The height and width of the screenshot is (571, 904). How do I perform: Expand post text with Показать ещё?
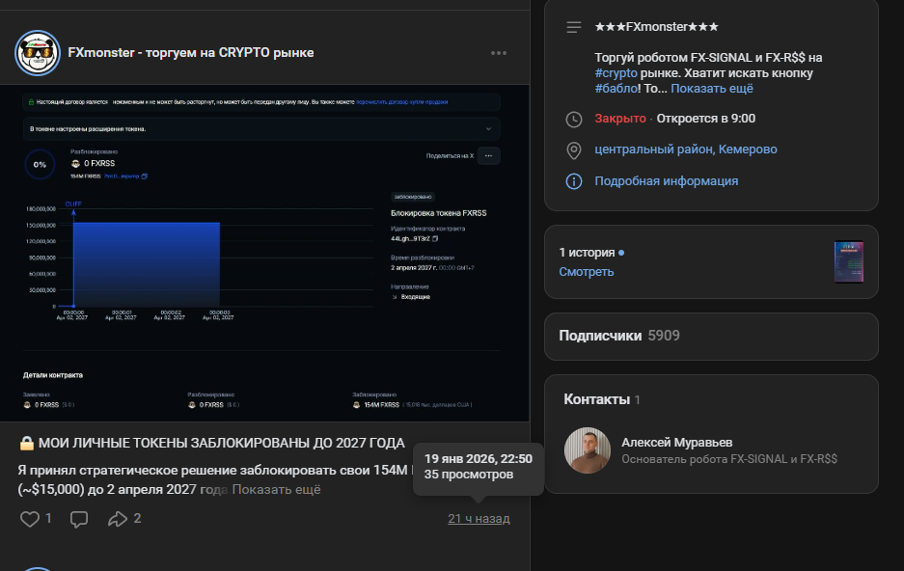point(276,489)
